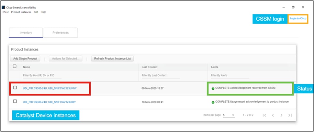Click the Product Instances panel heading
The image size is (314, 132).
[x=25, y=49]
